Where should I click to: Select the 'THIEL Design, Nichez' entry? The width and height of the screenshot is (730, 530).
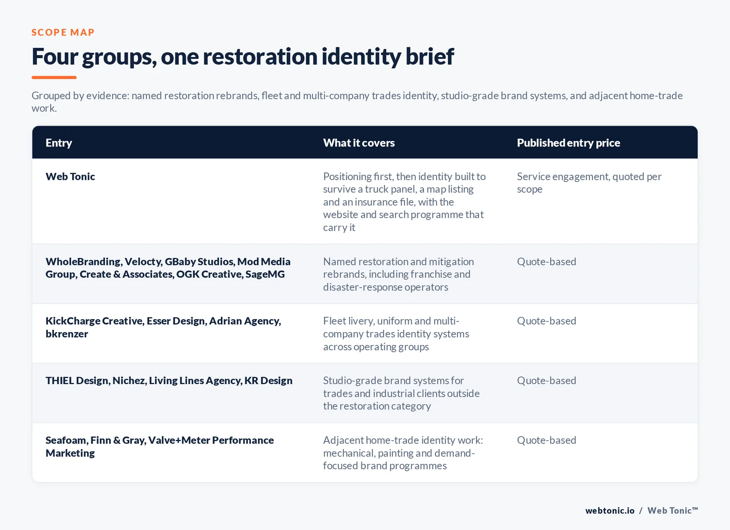tap(169, 381)
